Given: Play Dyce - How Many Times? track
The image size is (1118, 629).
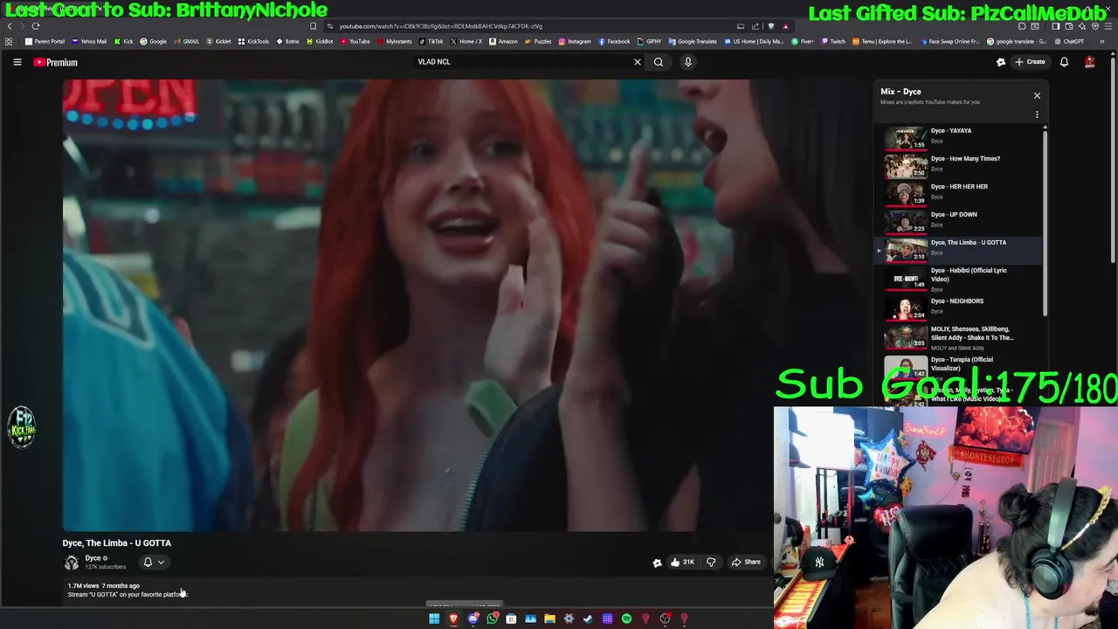Looking at the screenshot, I should [x=959, y=165].
